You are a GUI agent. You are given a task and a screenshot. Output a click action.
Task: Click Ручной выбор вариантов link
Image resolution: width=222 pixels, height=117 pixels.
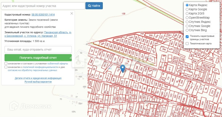click(x=38, y=82)
